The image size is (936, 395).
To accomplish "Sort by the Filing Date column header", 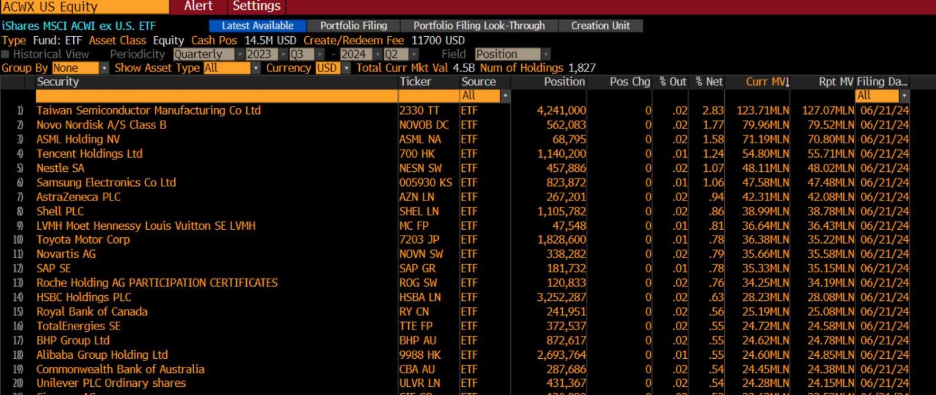I will point(882,82).
